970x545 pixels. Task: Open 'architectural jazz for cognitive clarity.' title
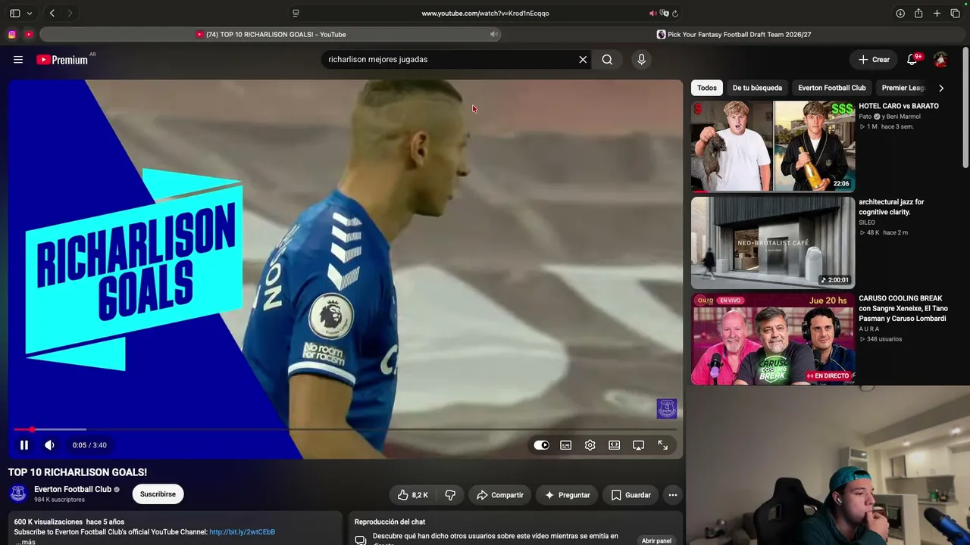tap(891, 207)
